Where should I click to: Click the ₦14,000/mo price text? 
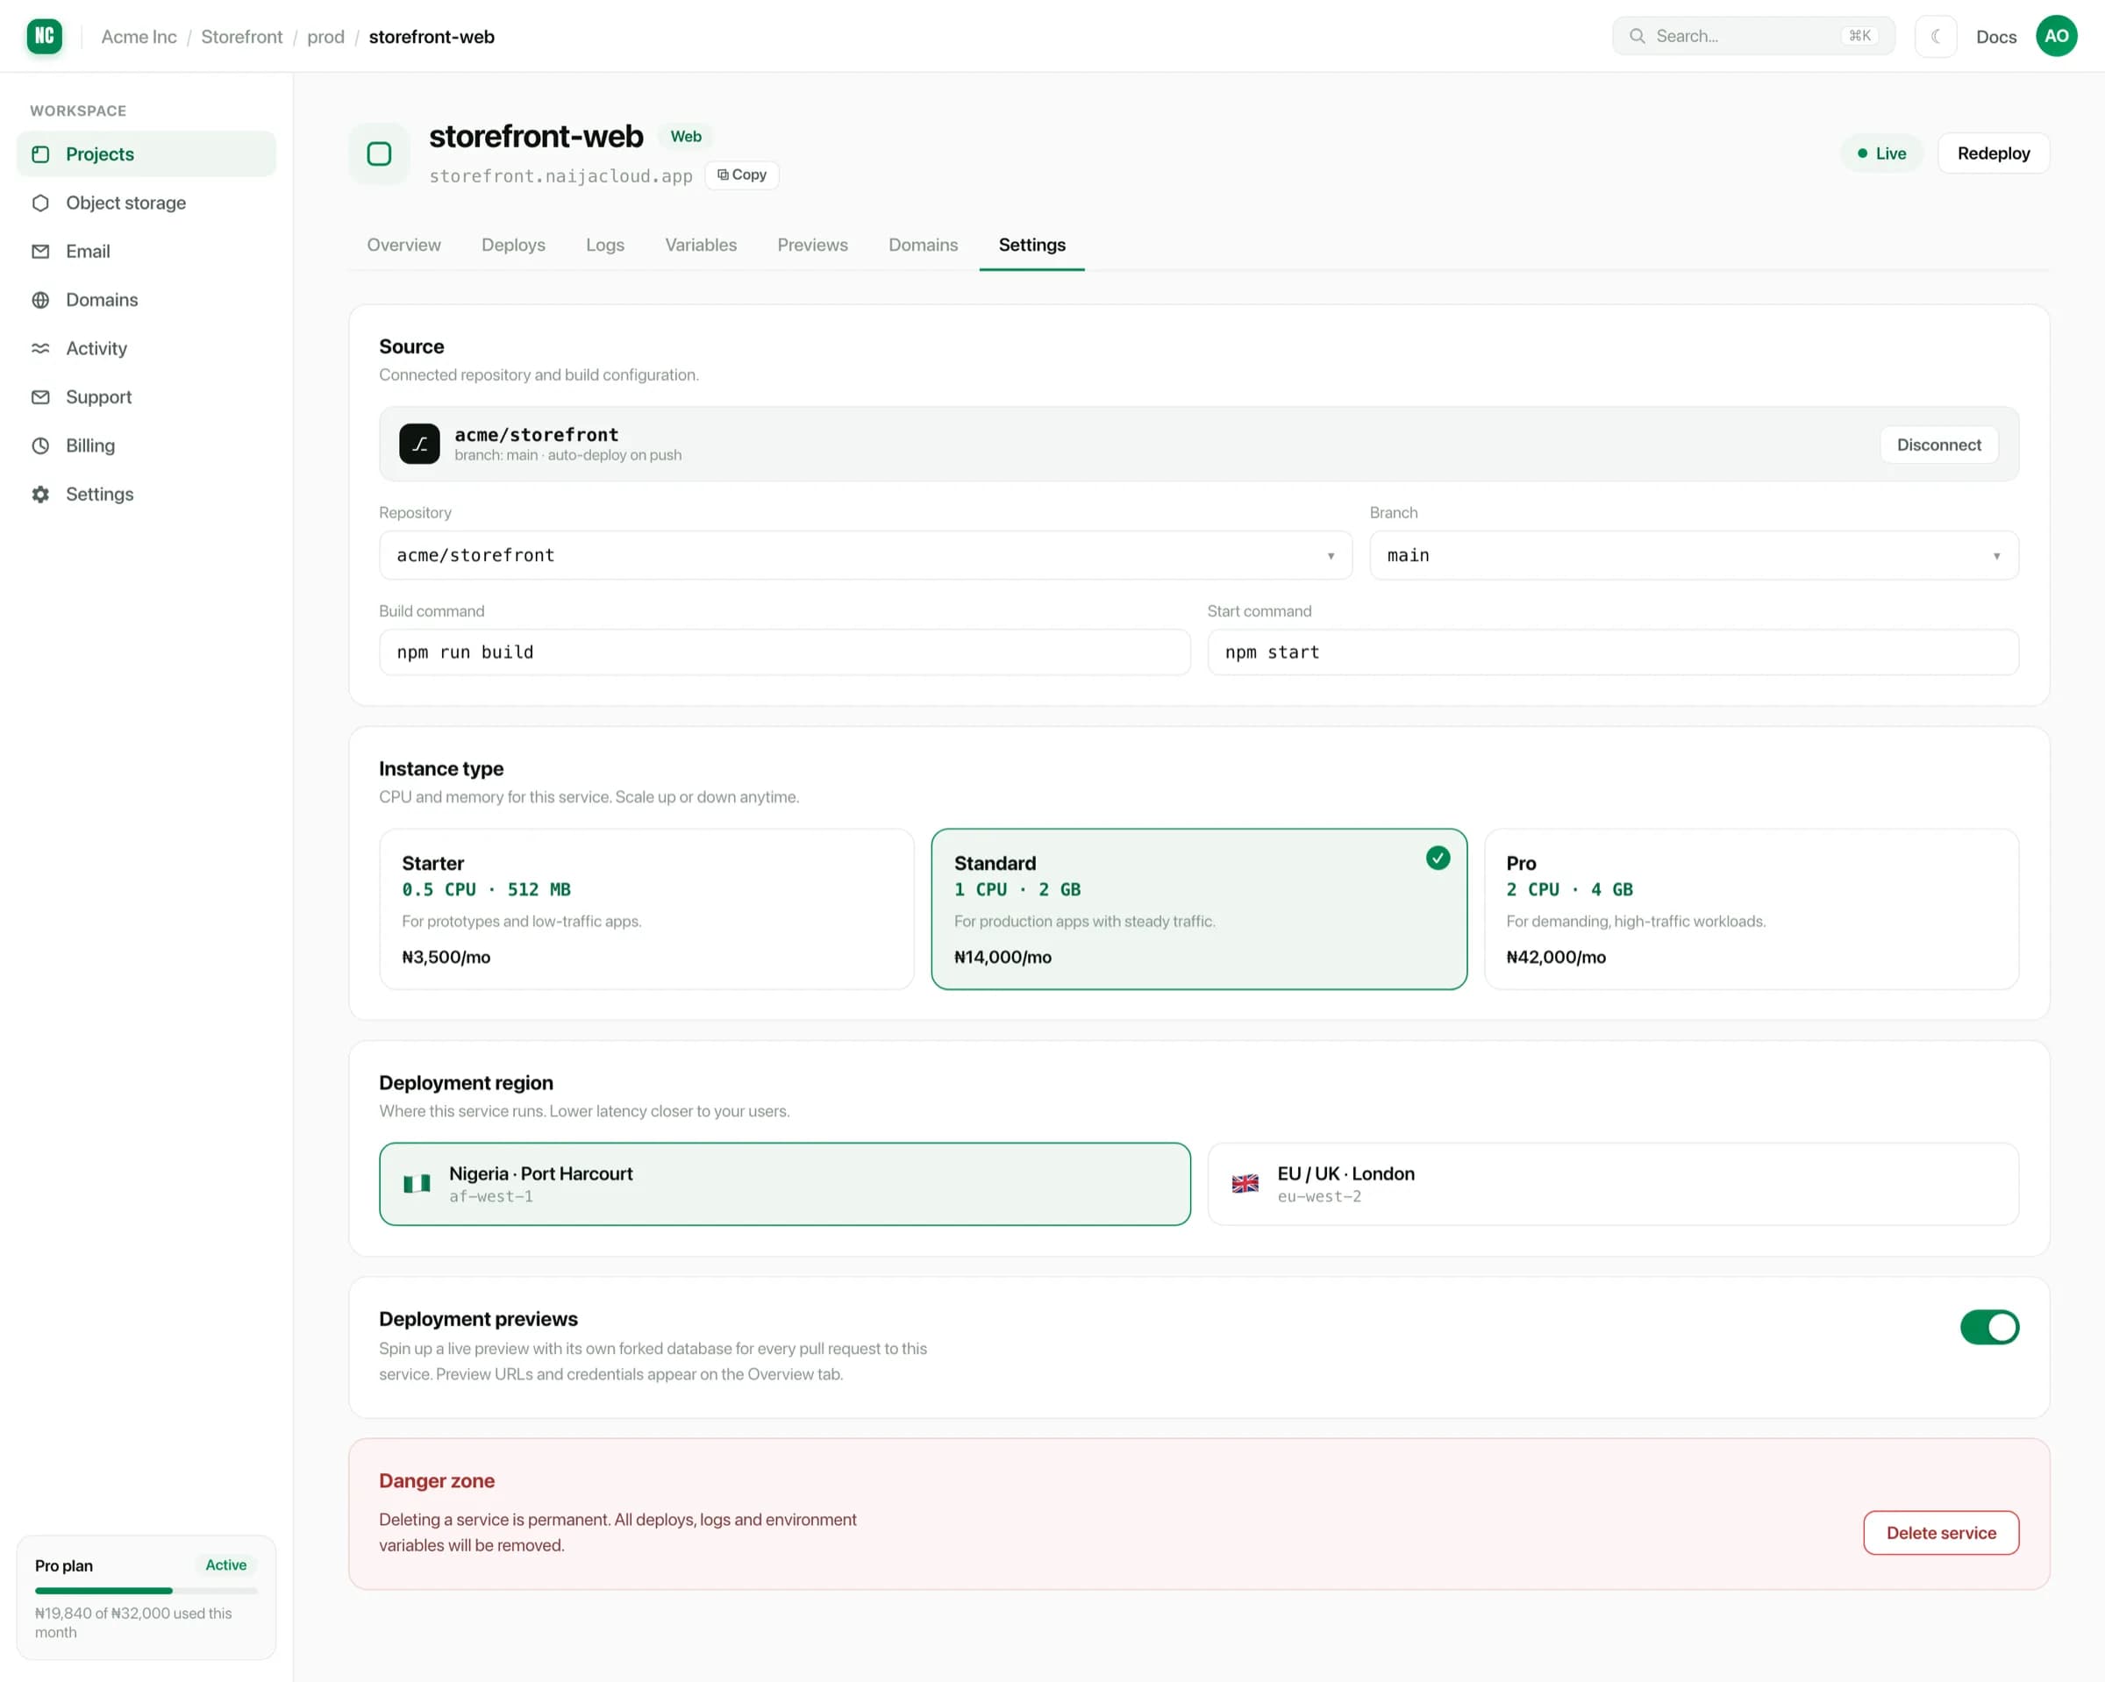pyautogui.click(x=1003, y=958)
